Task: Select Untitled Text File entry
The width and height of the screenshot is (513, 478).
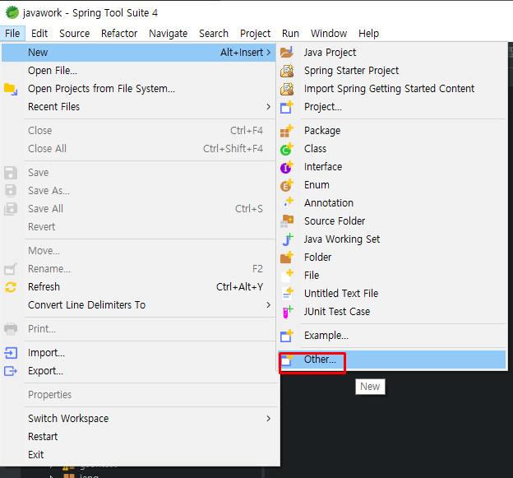Action: [392, 294]
